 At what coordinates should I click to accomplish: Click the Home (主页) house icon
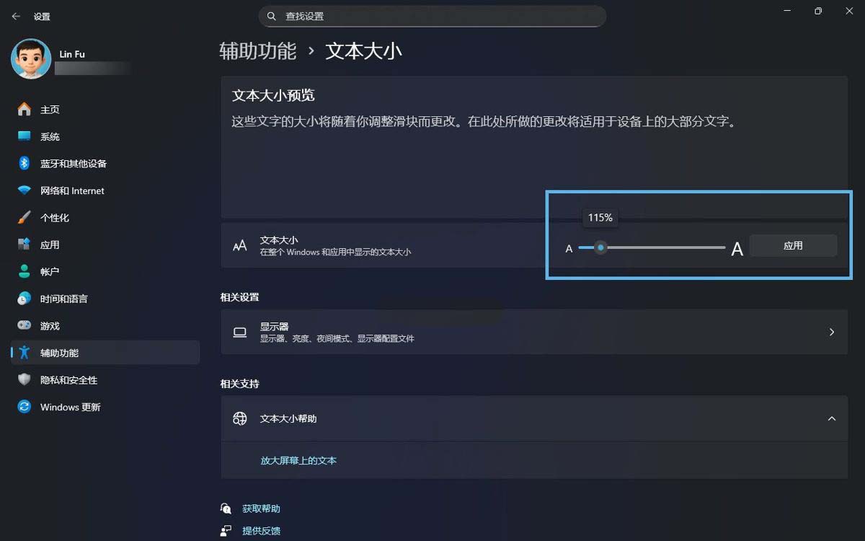25,110
